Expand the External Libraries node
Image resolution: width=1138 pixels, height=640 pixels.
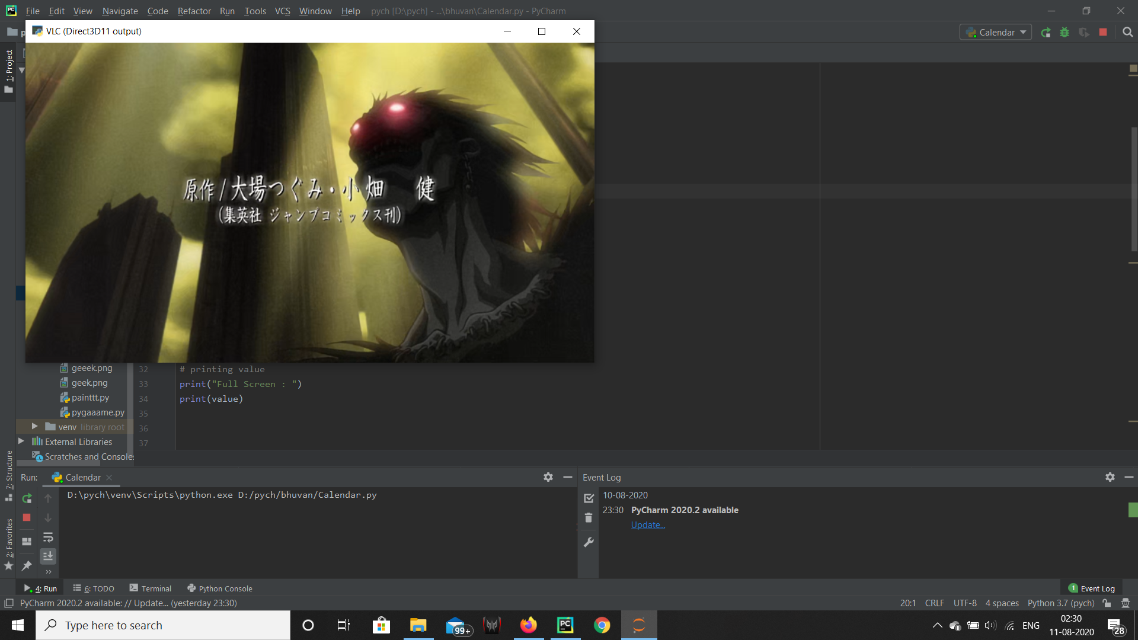[x=21, y=441]
